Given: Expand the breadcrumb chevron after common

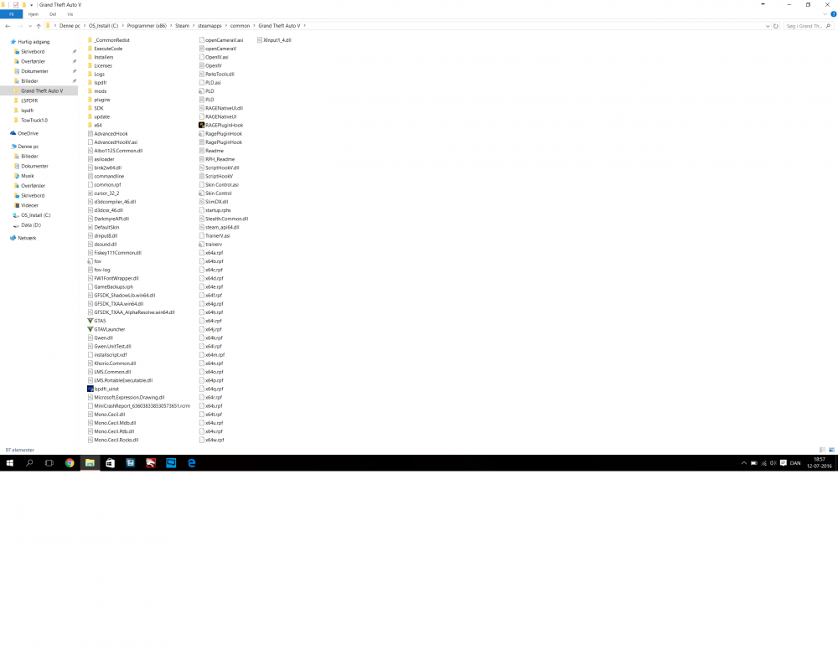Looking at the screenshot, I should pos(255,26).
